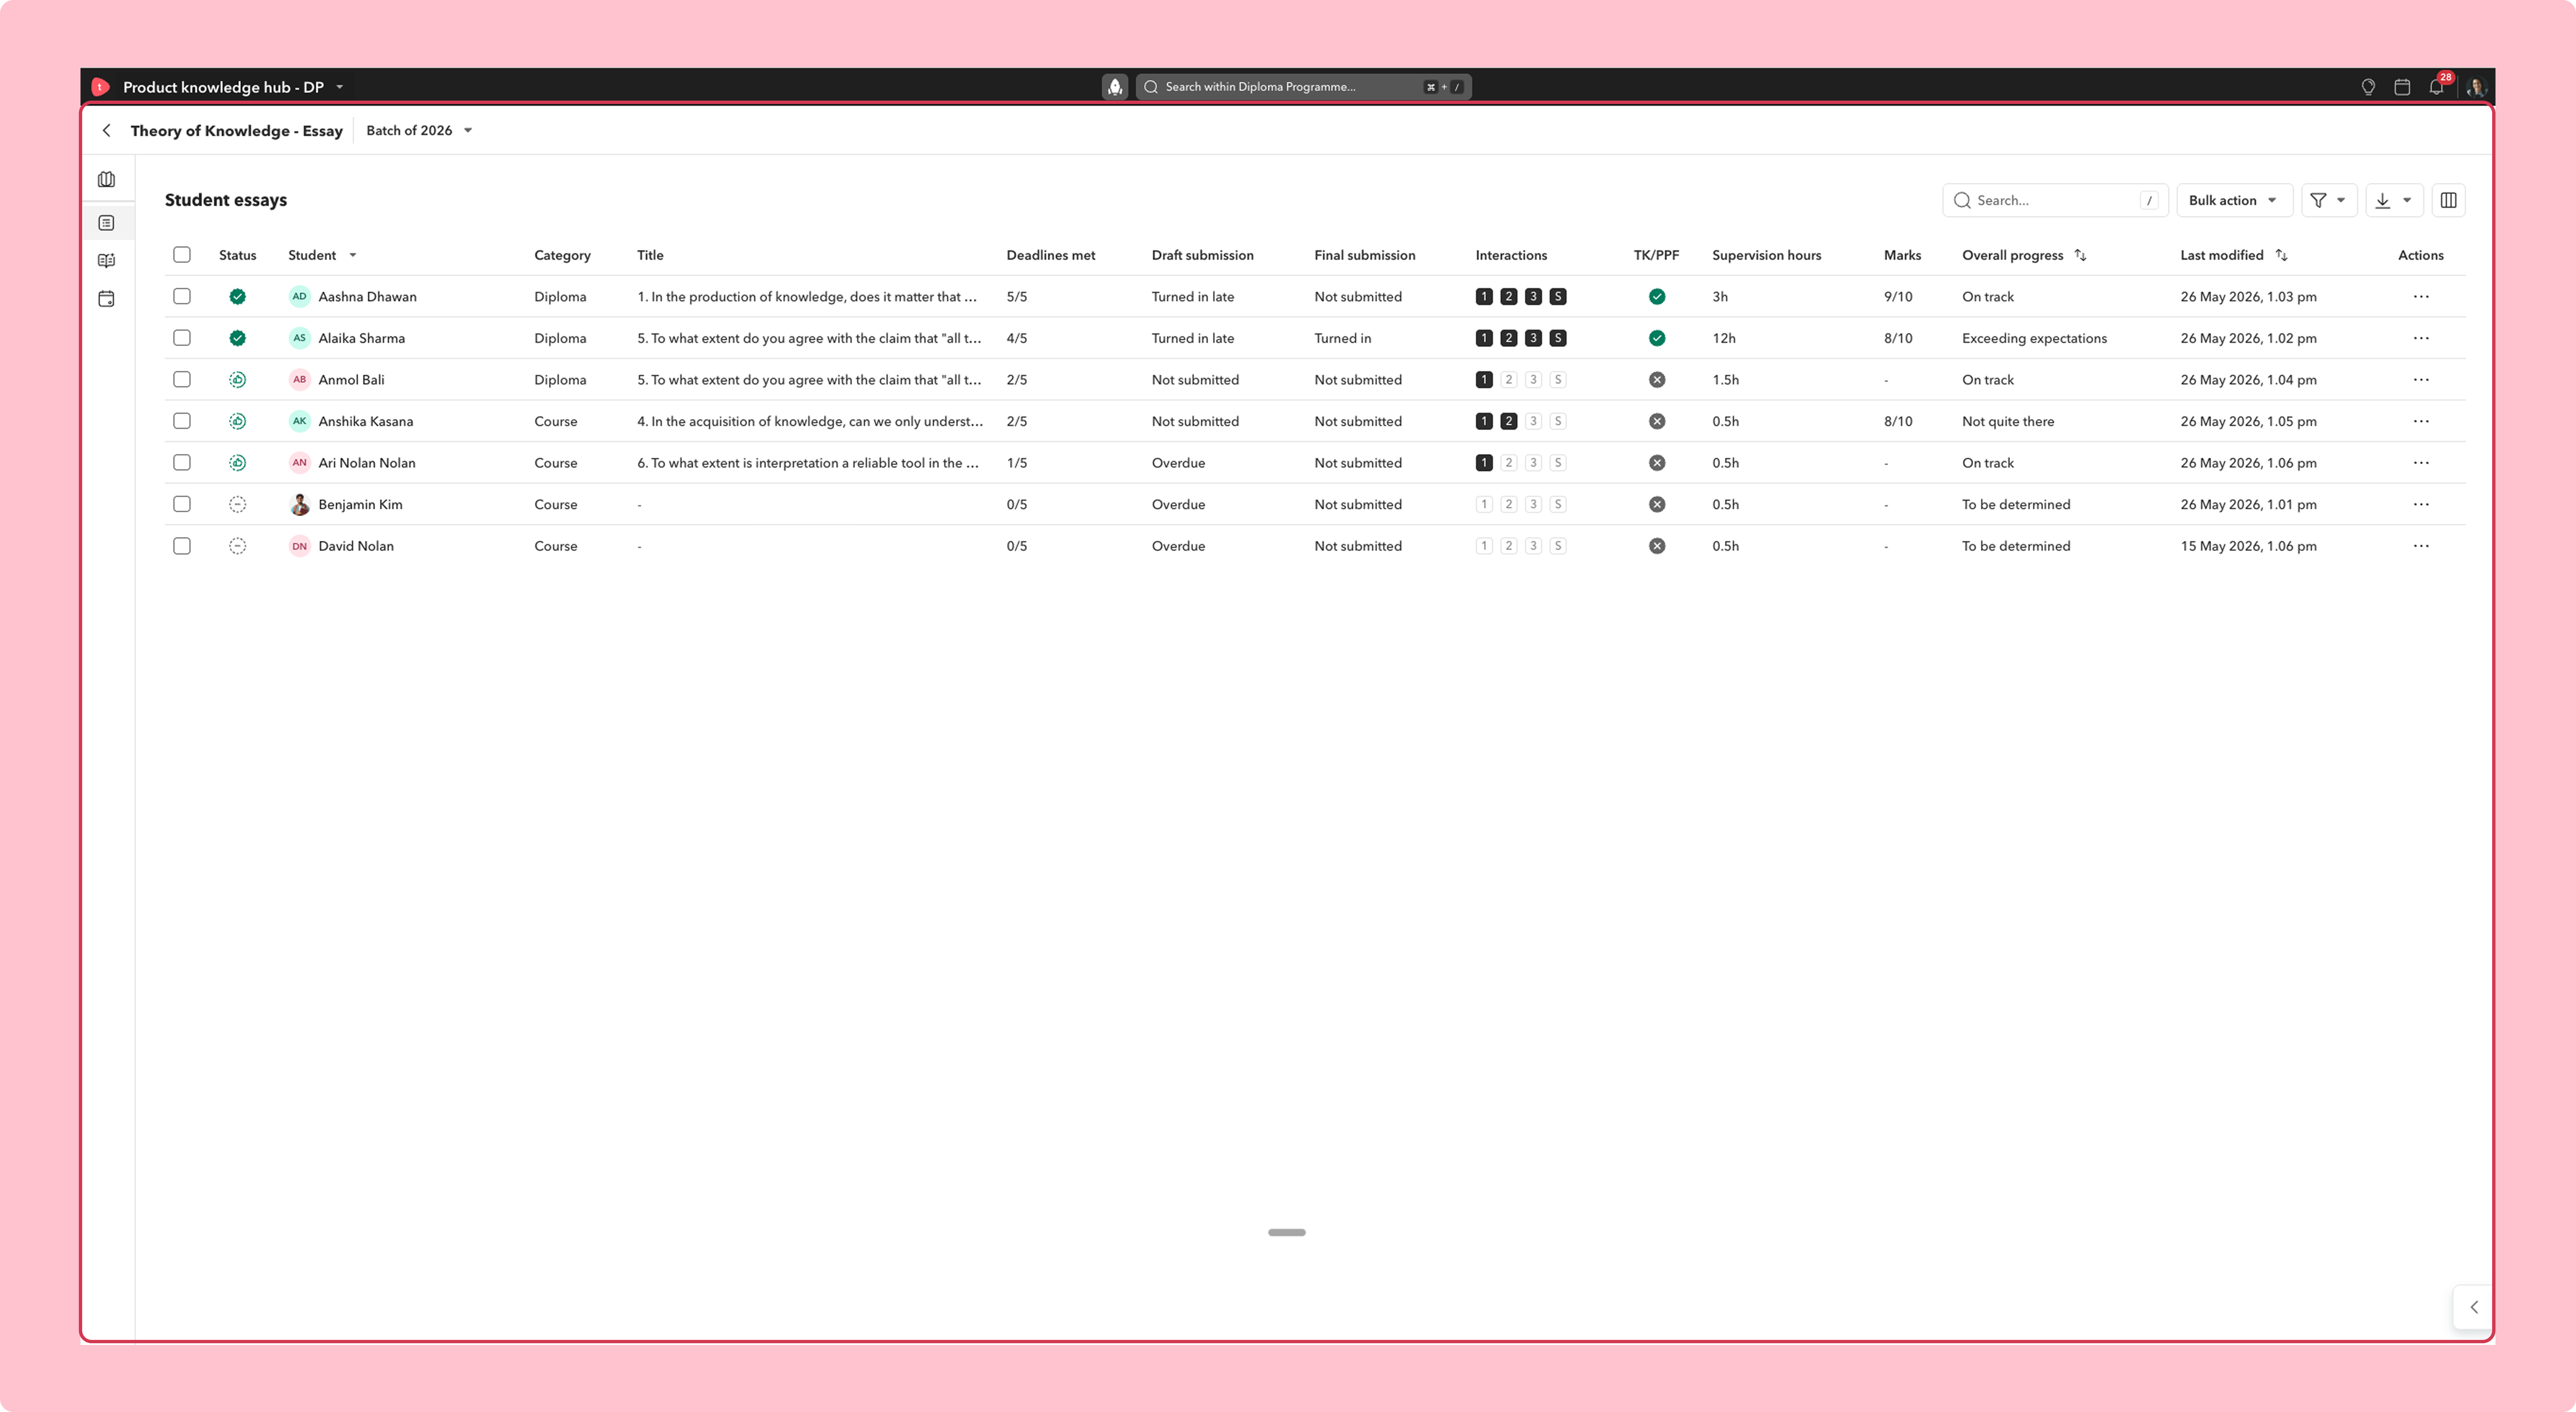Click the Search essays input field

pos(2054,200)
